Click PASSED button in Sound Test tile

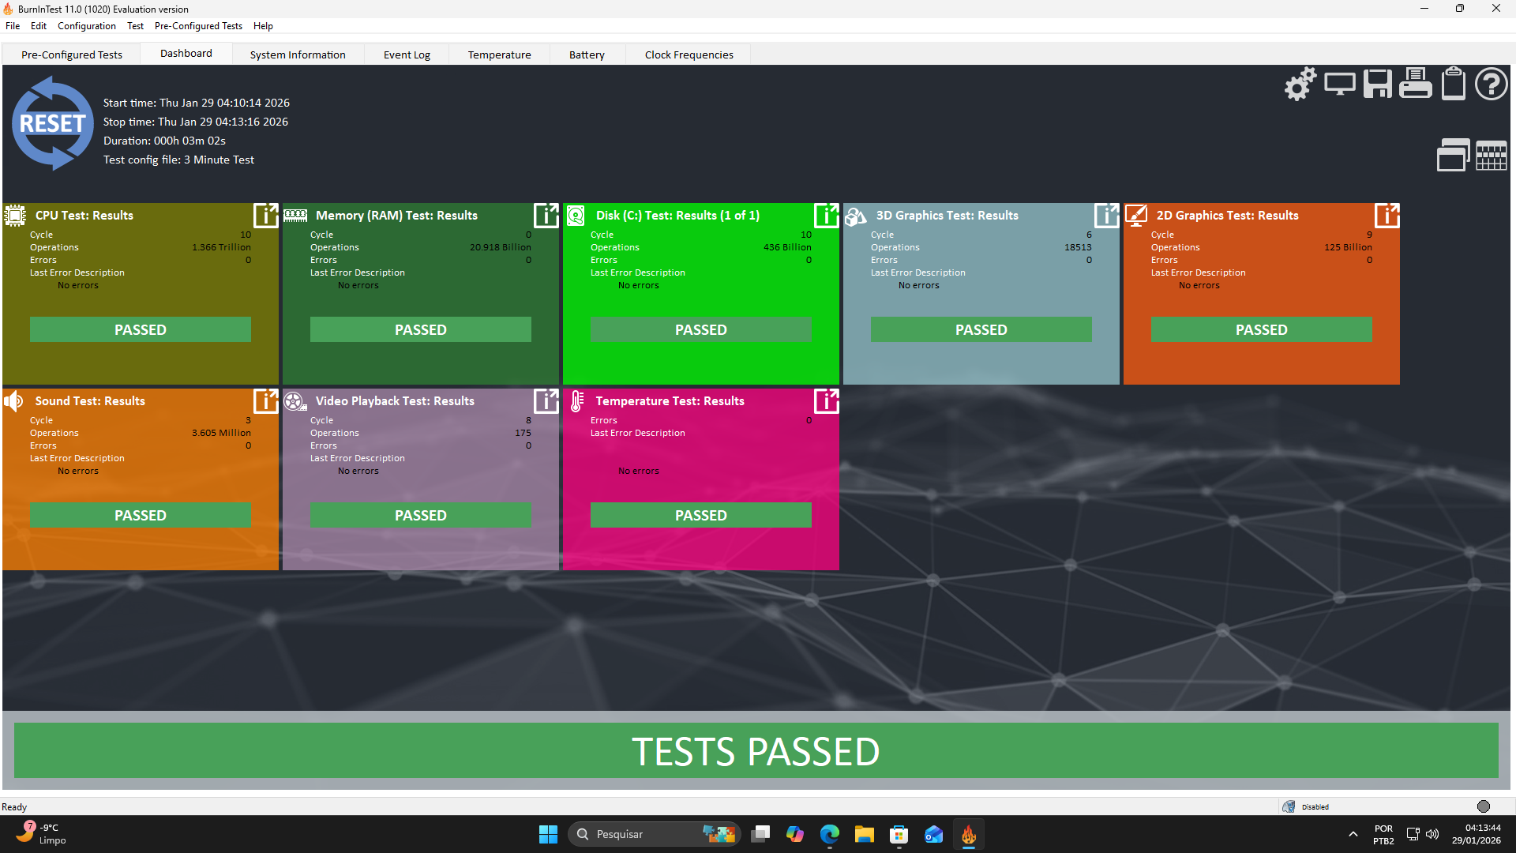141,515
